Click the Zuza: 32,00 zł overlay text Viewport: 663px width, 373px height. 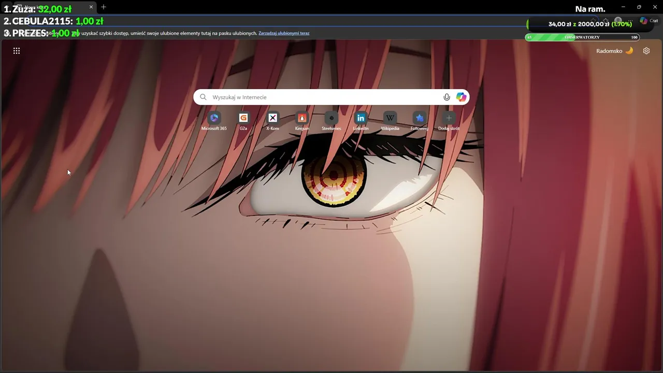(x=37, y=9)
